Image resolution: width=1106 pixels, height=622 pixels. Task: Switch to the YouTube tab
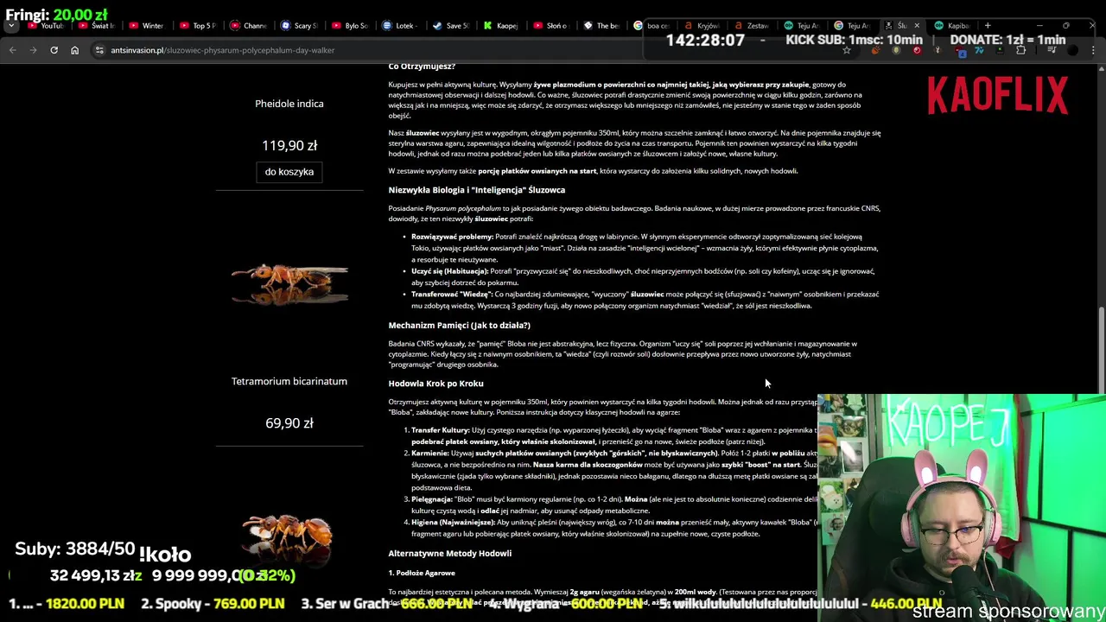[x=45, y=26]
